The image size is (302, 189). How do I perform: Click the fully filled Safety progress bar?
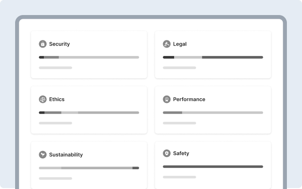click(213, 166)
